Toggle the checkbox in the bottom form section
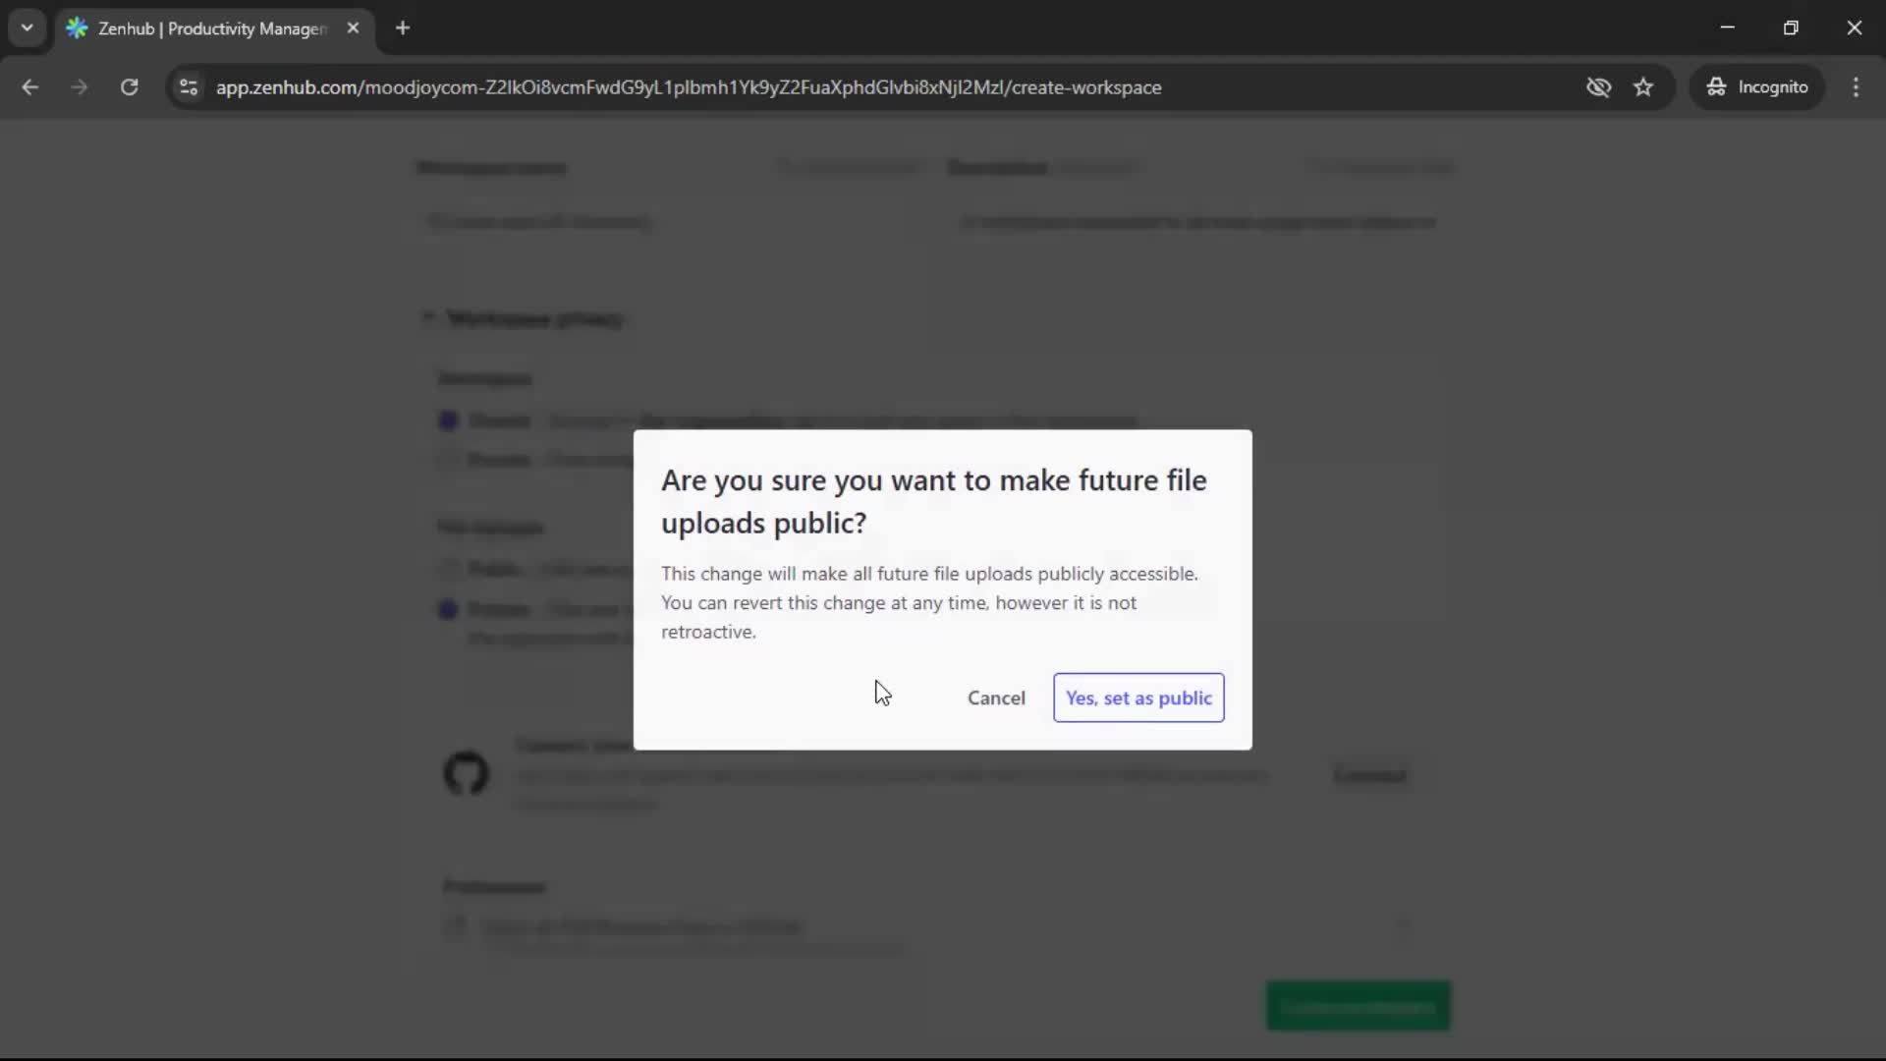 pyautogui.click(x=456, y=926)
